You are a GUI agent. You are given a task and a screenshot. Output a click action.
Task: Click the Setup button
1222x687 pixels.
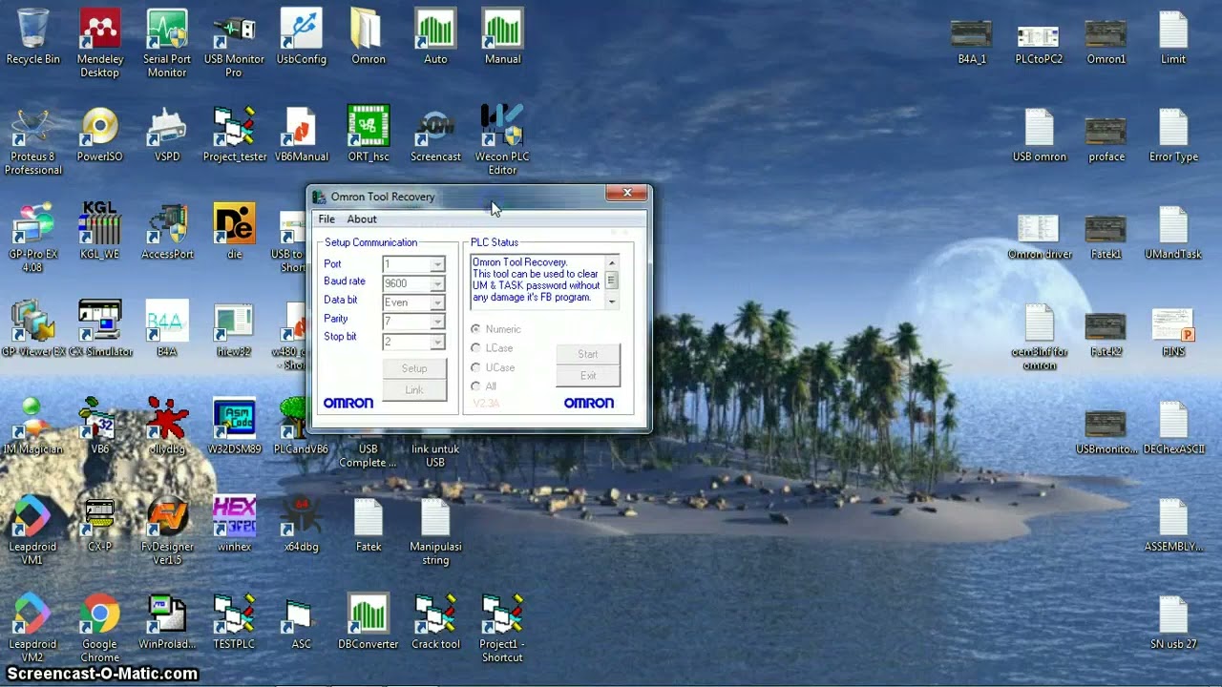(x=414, y=368)
